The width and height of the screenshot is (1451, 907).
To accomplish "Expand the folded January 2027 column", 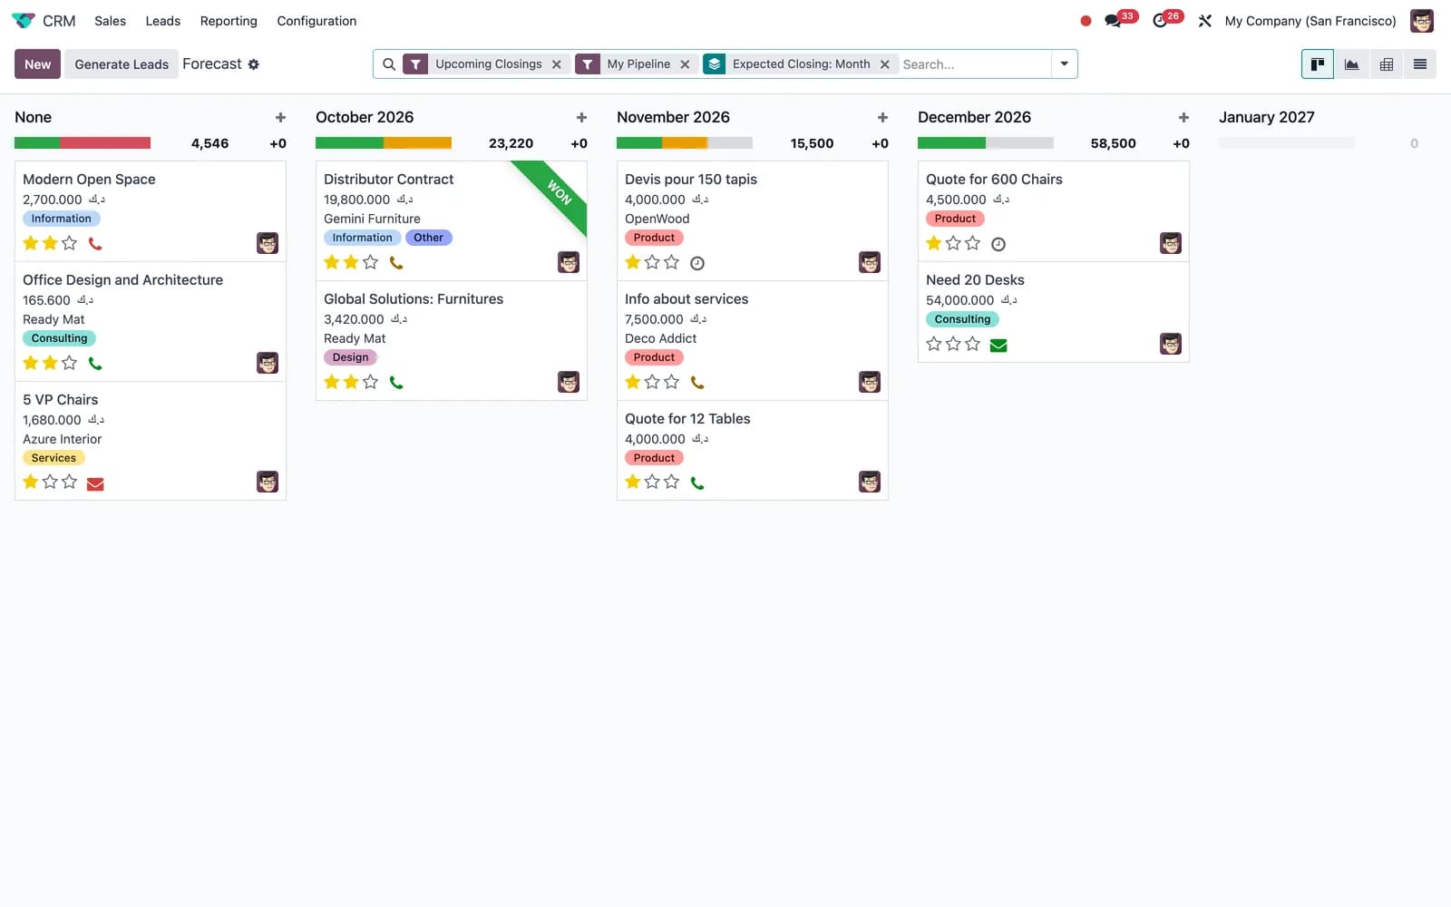I will coord(1266,117).
